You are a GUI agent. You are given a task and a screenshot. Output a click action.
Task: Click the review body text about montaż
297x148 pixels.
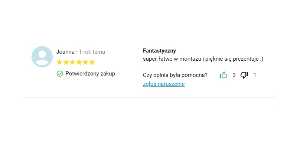coord(203,59)
